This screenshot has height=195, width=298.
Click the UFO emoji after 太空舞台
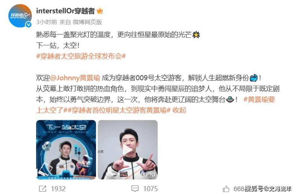(x=230, y=100)
